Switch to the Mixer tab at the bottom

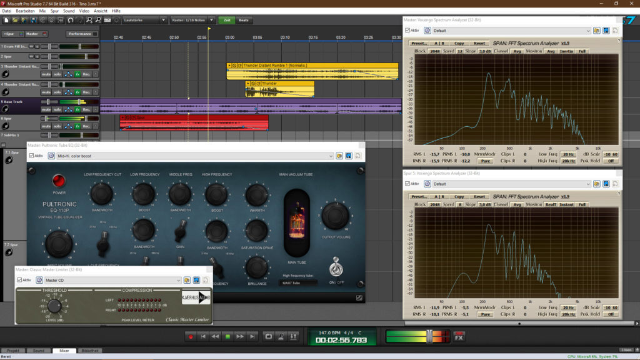coord(64,351)
